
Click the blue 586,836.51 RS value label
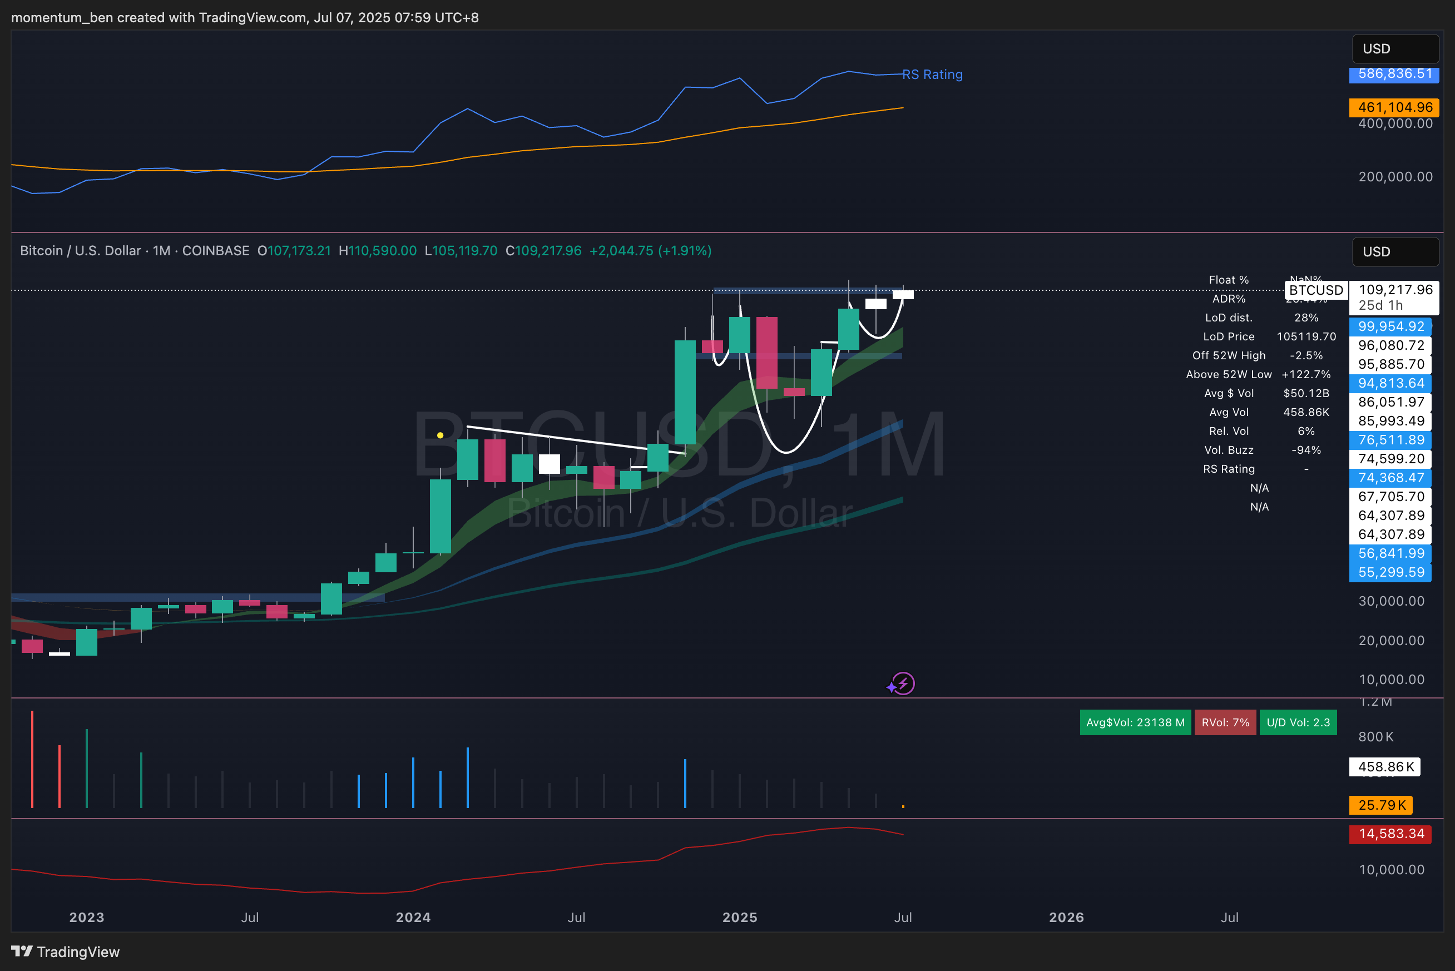(1394, 74)
